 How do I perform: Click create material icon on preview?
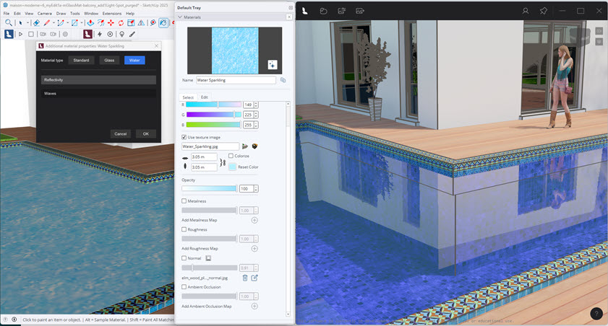pyautogui.click(x=272, y=64)
